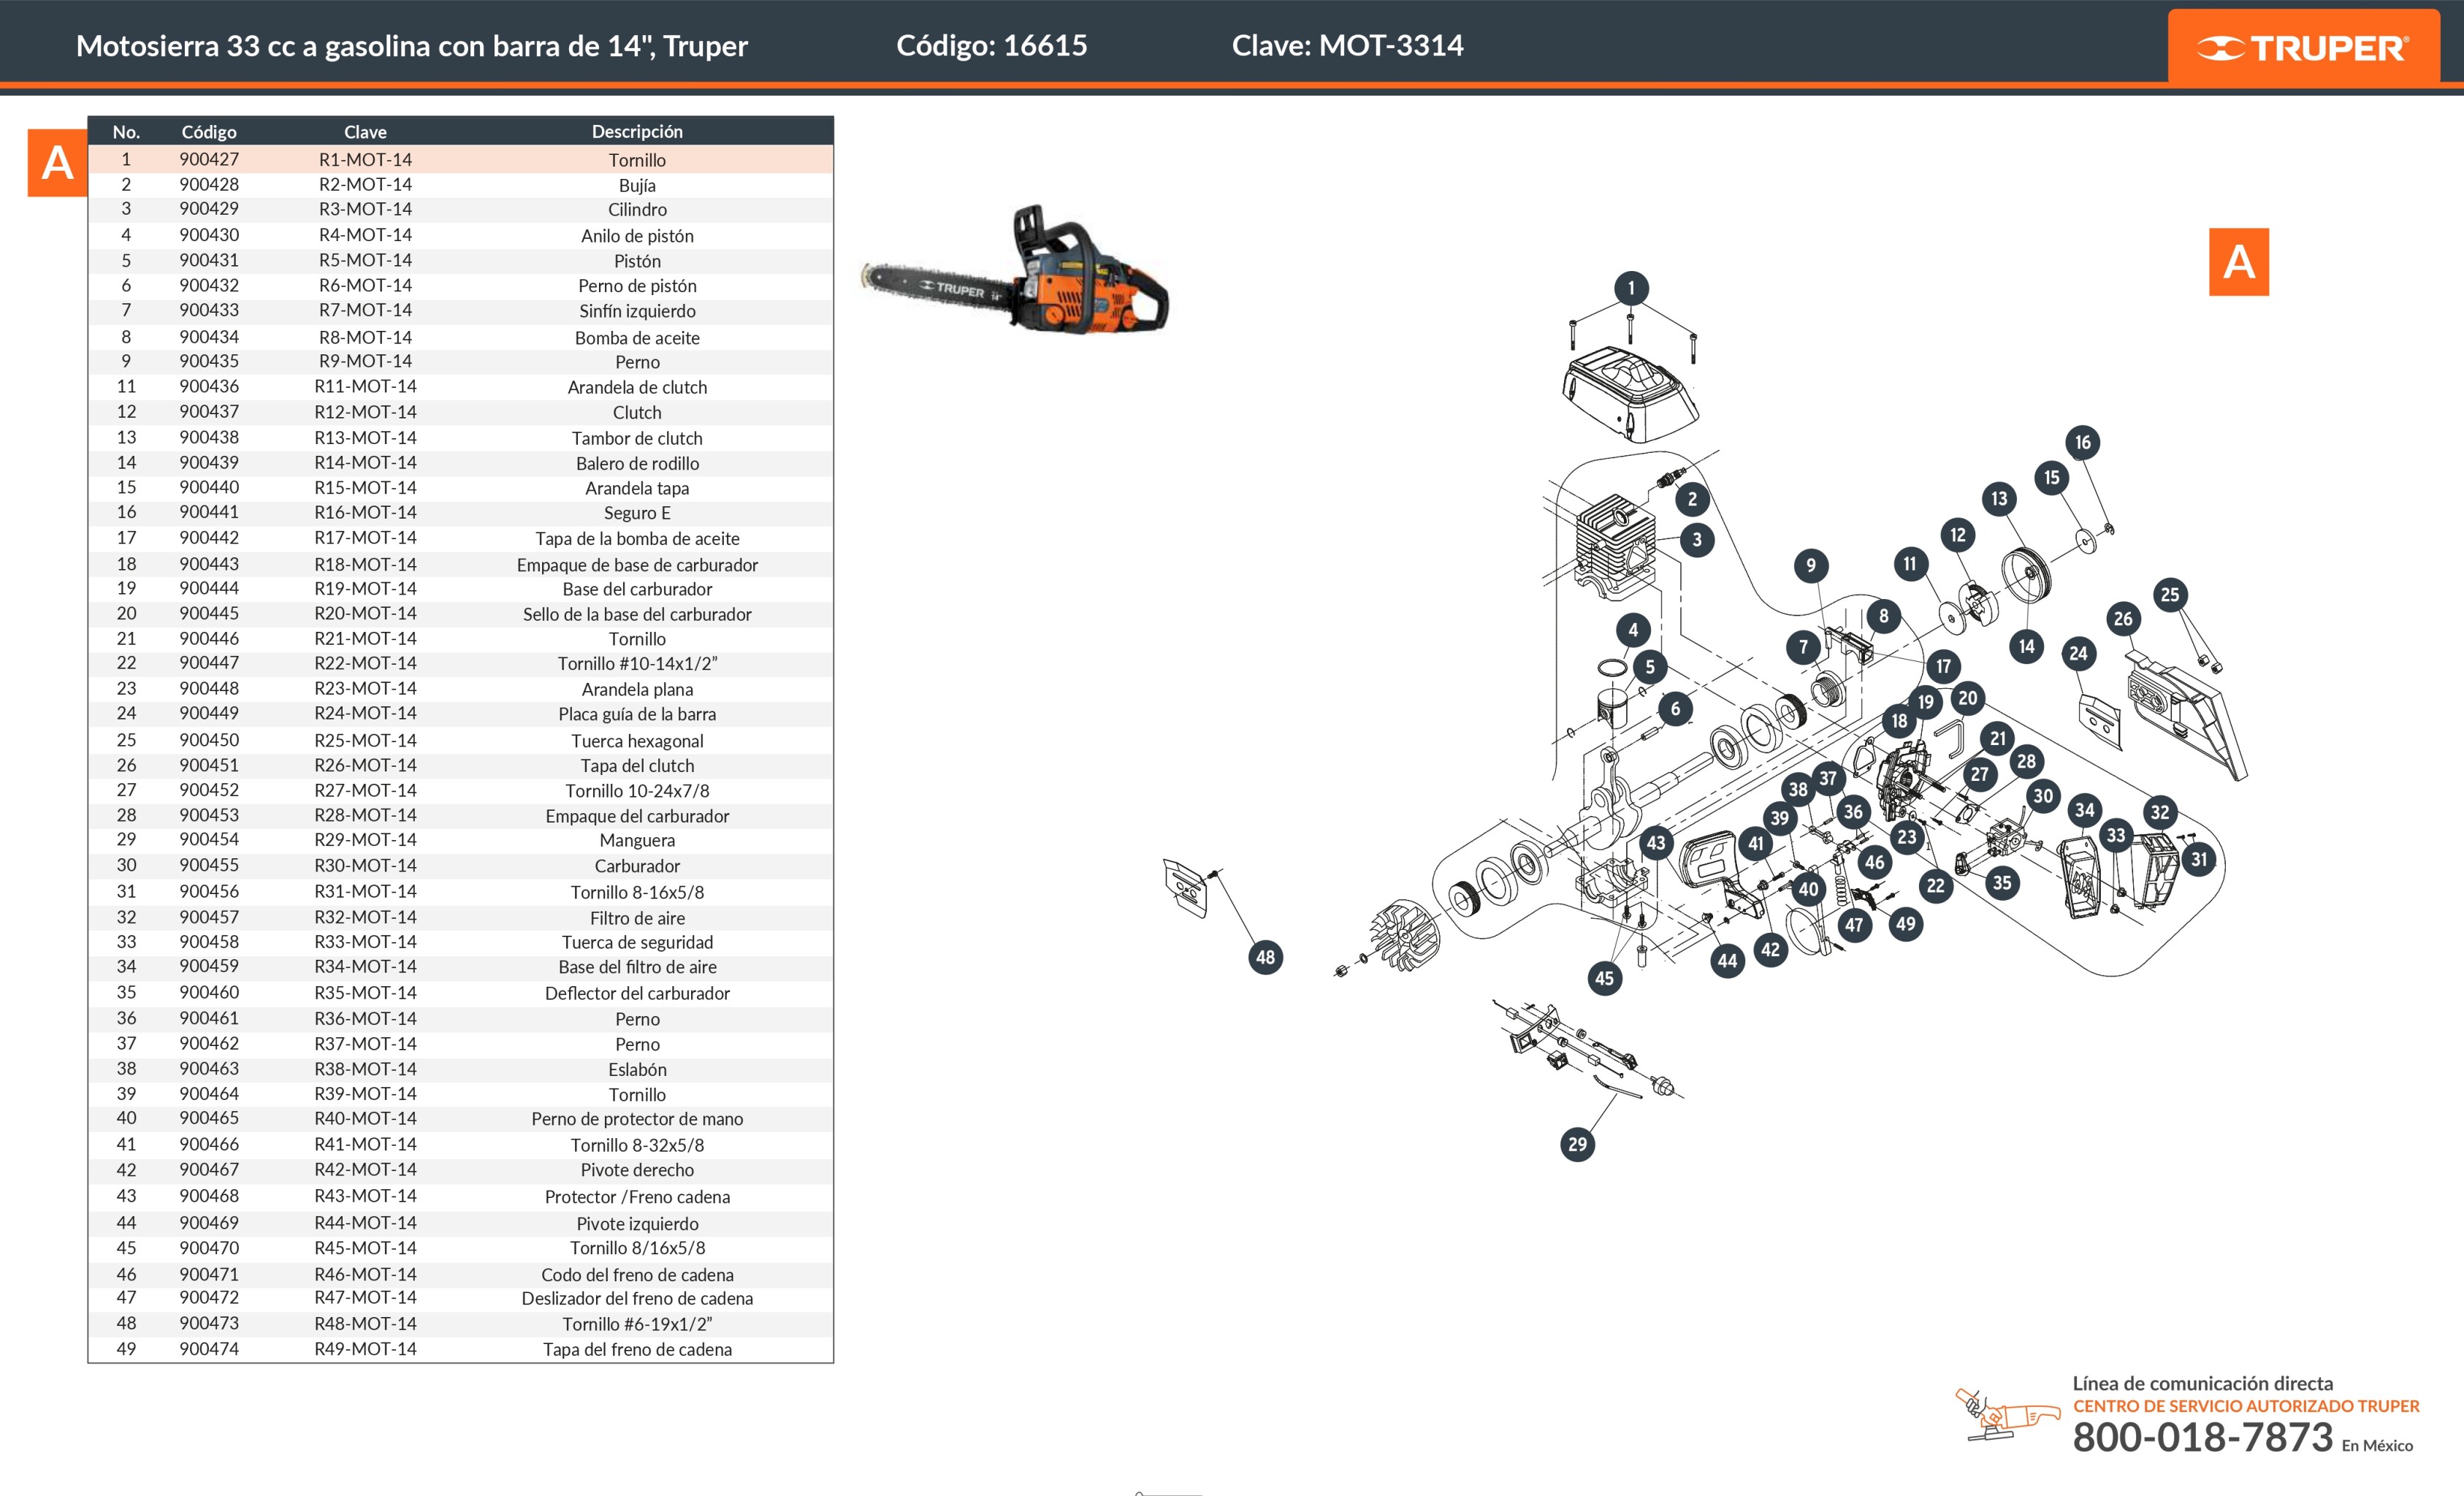This screenshot has height=1496, width=2464.
Task: Click callout 35 carburetor deflector marker
Action: tap(2001, 883)
